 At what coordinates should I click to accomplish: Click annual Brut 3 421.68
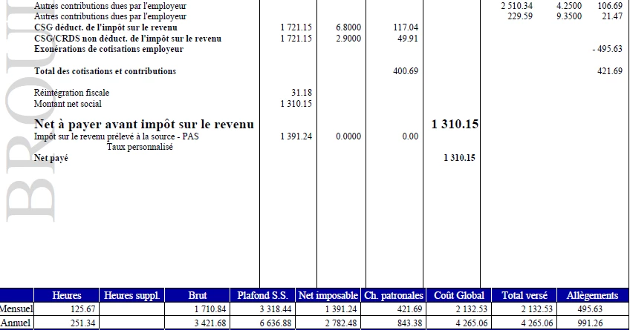click(x=210, y=323)
